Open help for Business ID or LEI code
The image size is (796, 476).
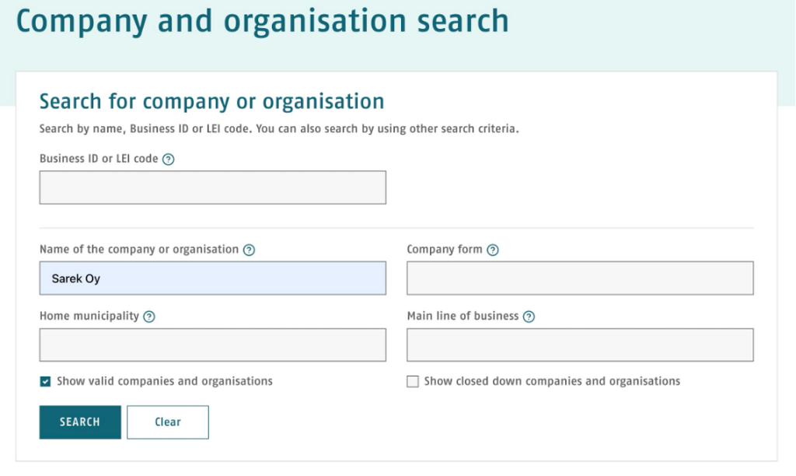point(168,159)
